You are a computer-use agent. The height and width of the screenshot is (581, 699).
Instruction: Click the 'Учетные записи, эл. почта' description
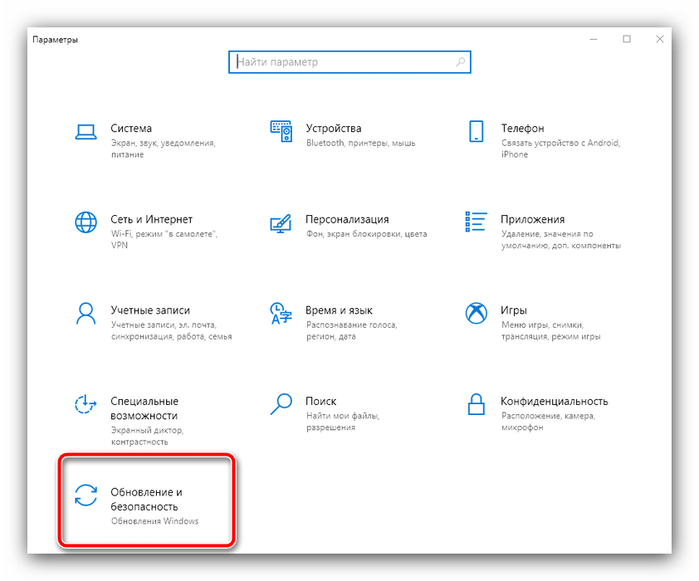171,330
